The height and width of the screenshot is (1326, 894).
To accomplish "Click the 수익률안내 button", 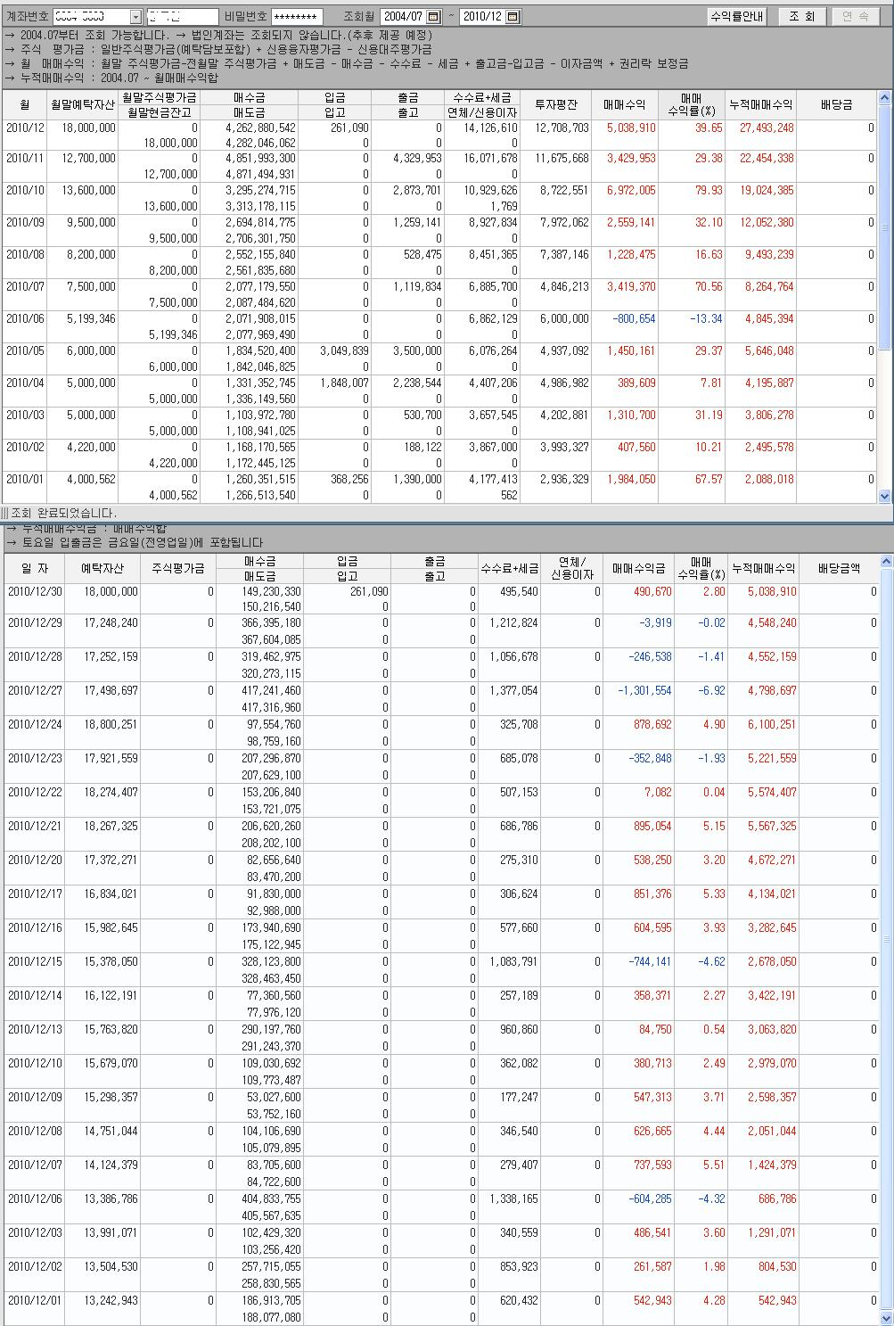I will pyautogui.click(x=736, y=17).
